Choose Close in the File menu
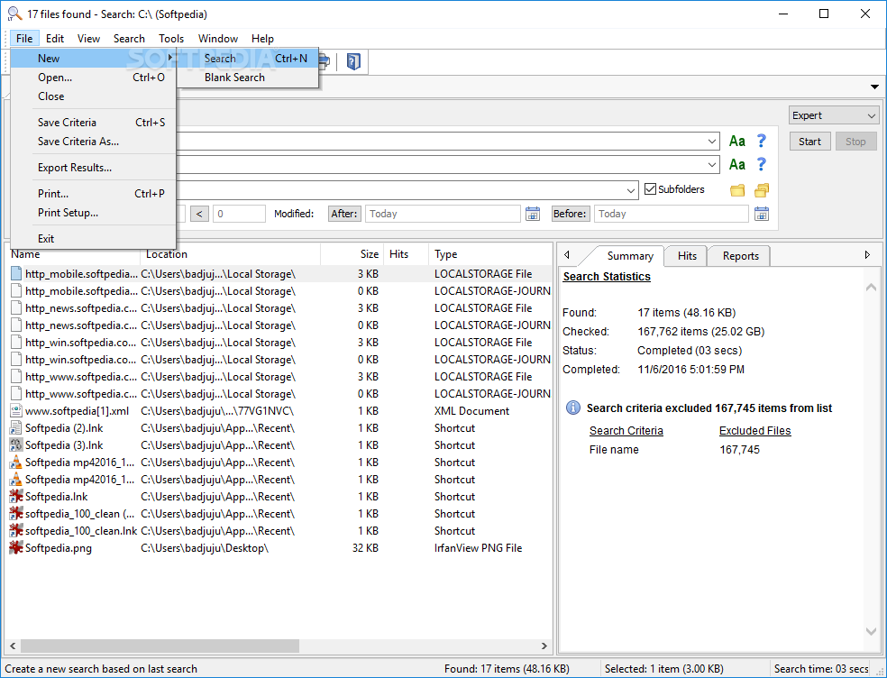Image resolution: width=887 pixels, height=678 pixels. [x=94, y=96]
